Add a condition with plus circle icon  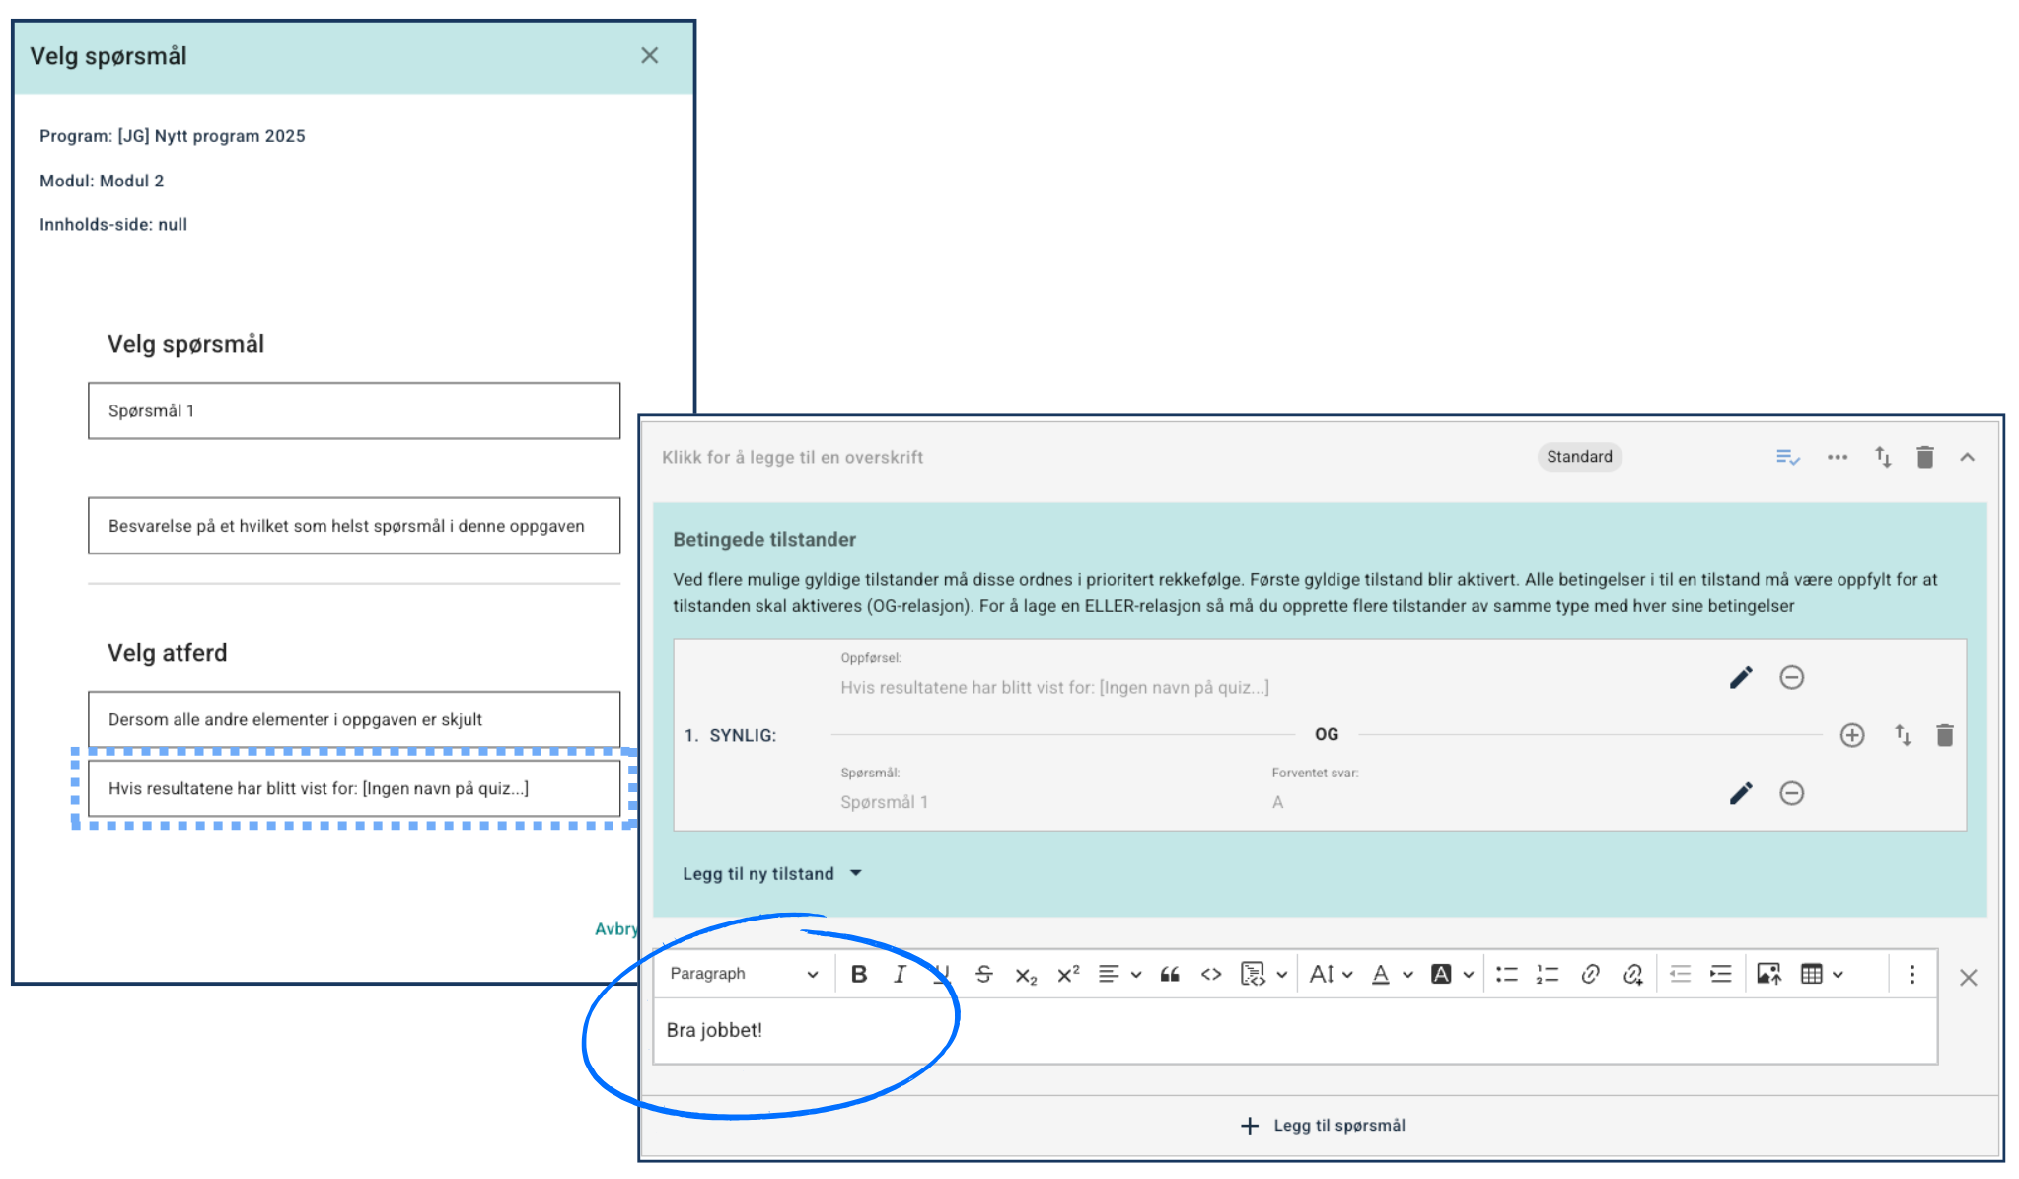(x=1851, y=735)
